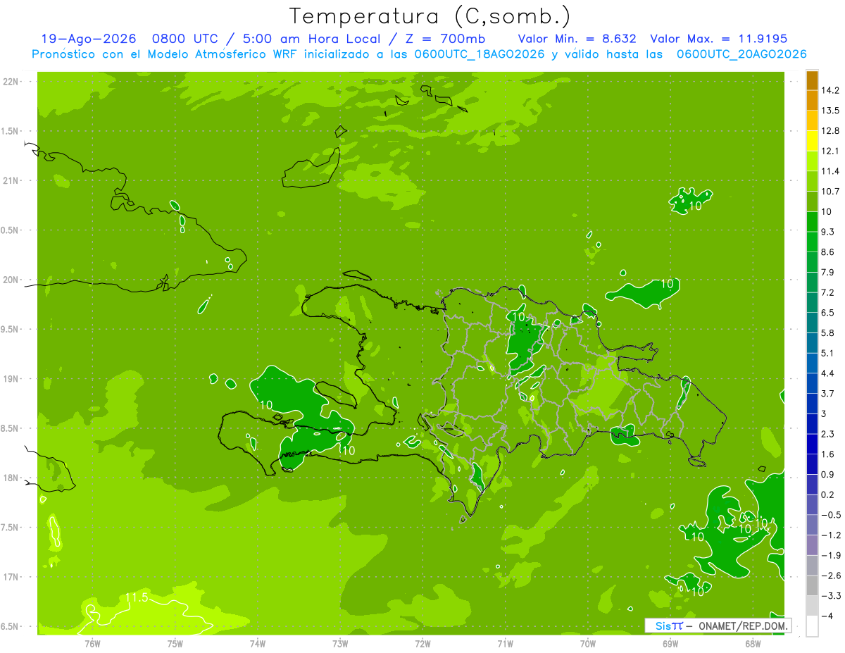Click the legend value '4.4'

[x=829, y=373]
